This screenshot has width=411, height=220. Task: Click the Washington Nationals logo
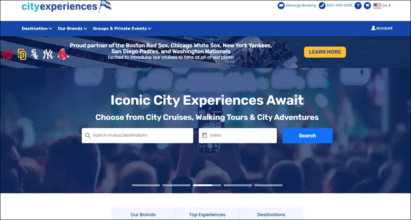(x=7, y=55)
